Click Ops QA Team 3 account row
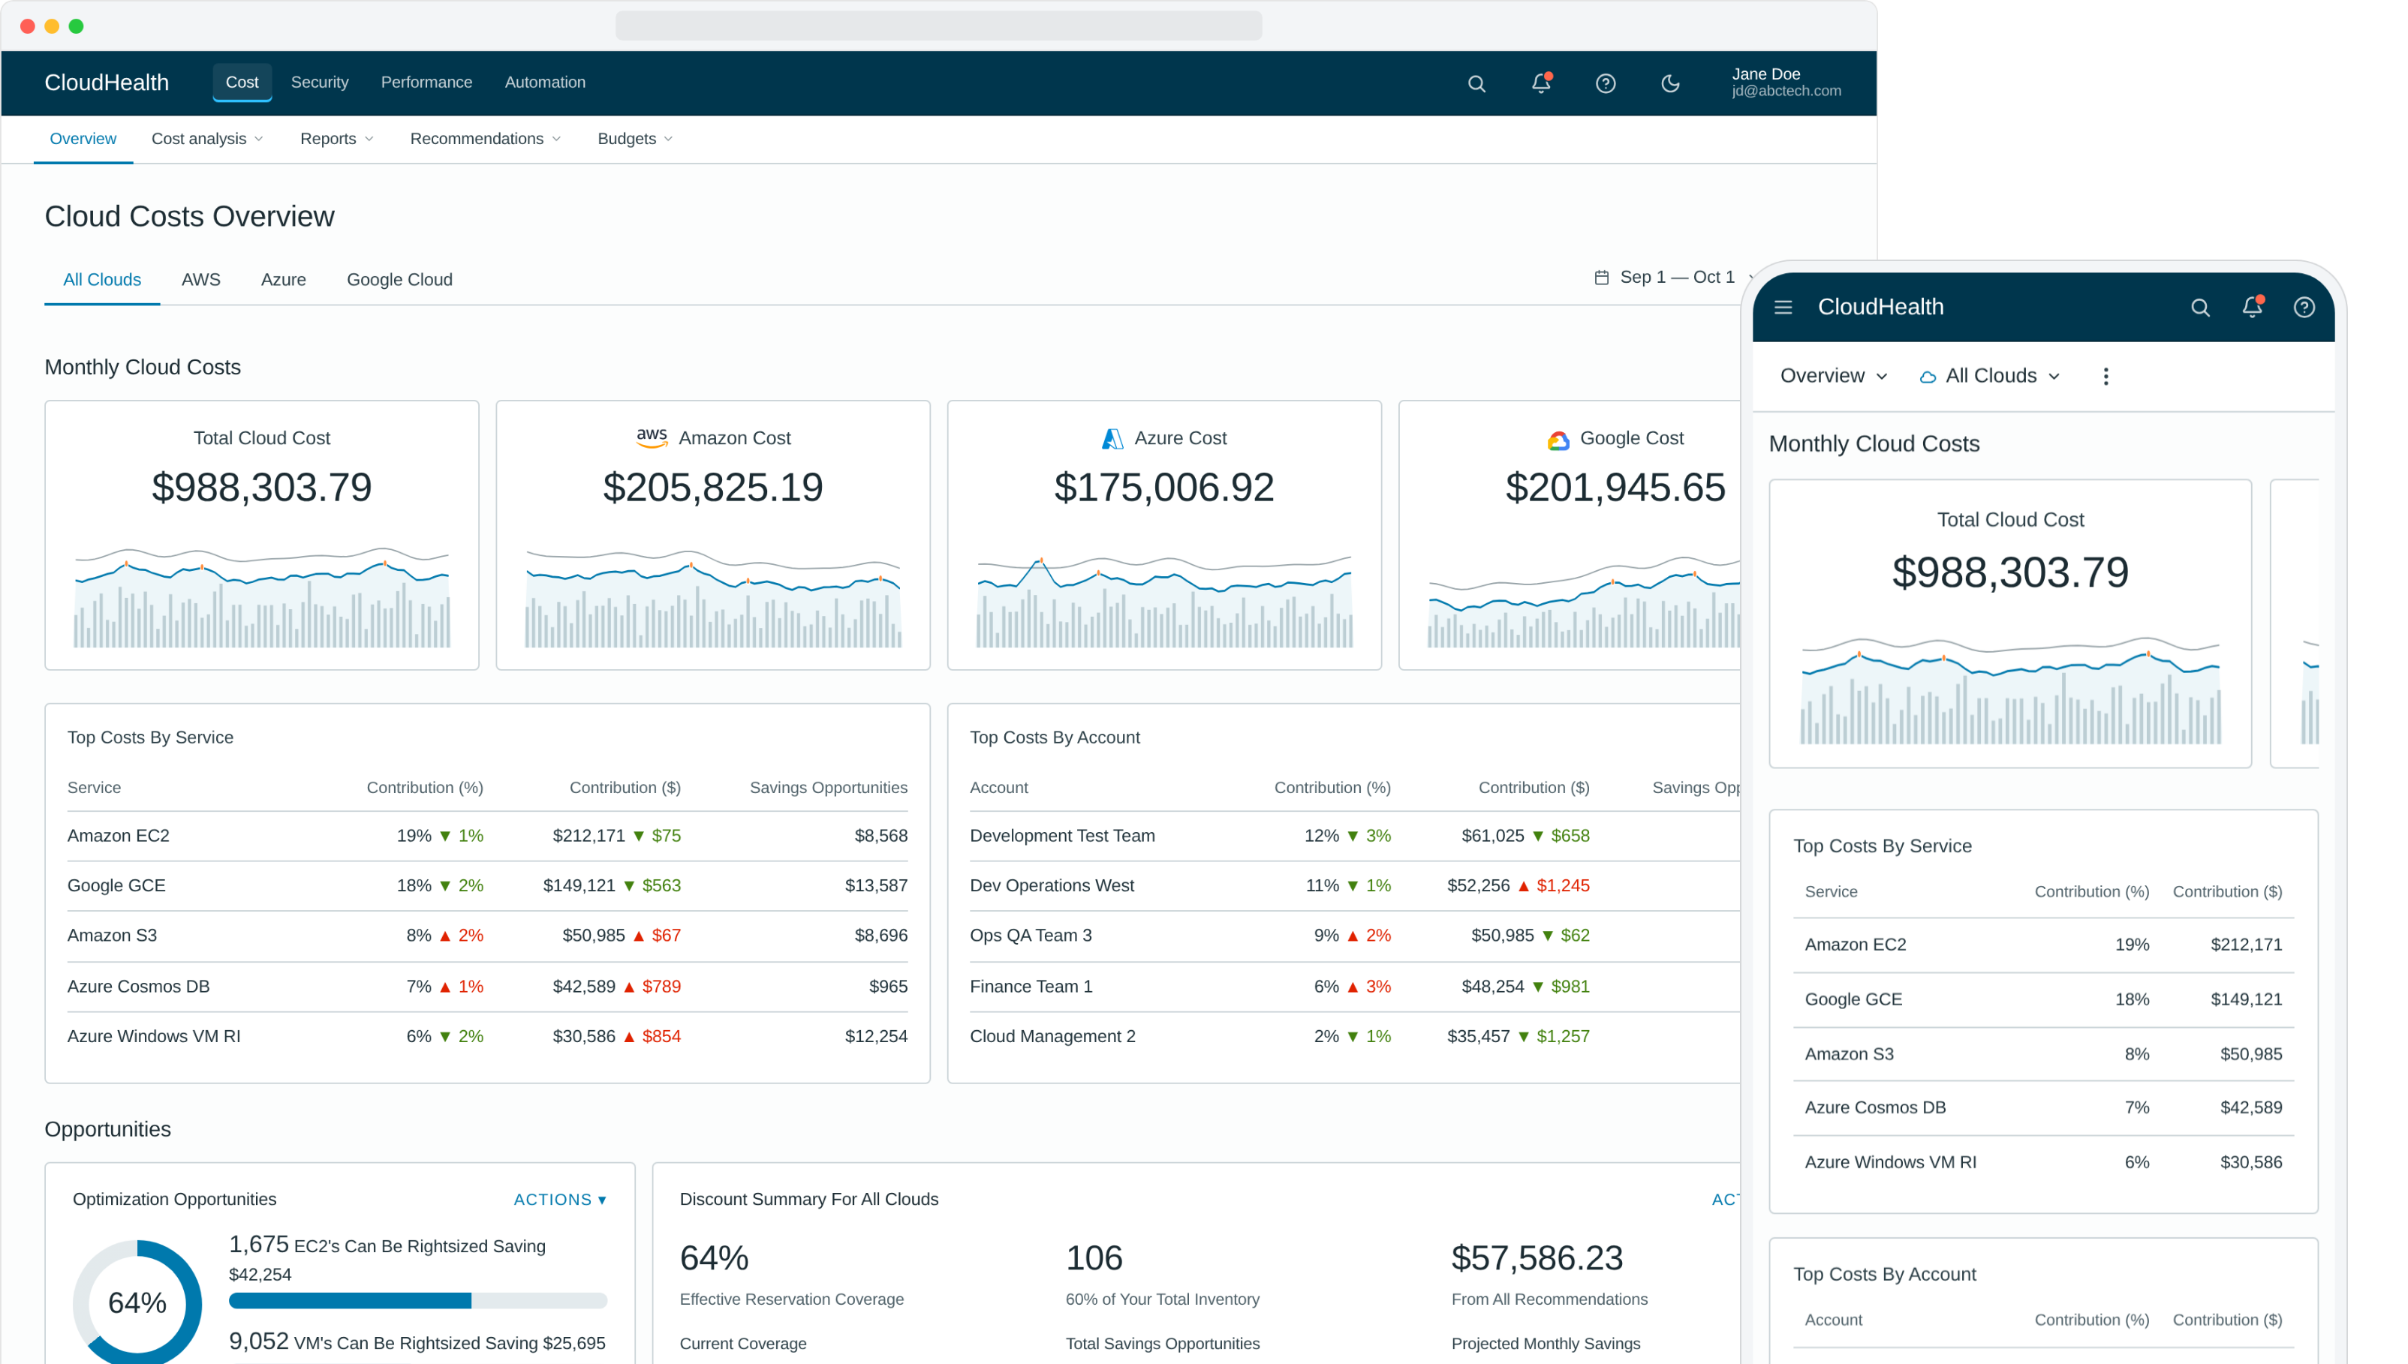This screenshot has width=2408, height=1364. click(1354, 935)
